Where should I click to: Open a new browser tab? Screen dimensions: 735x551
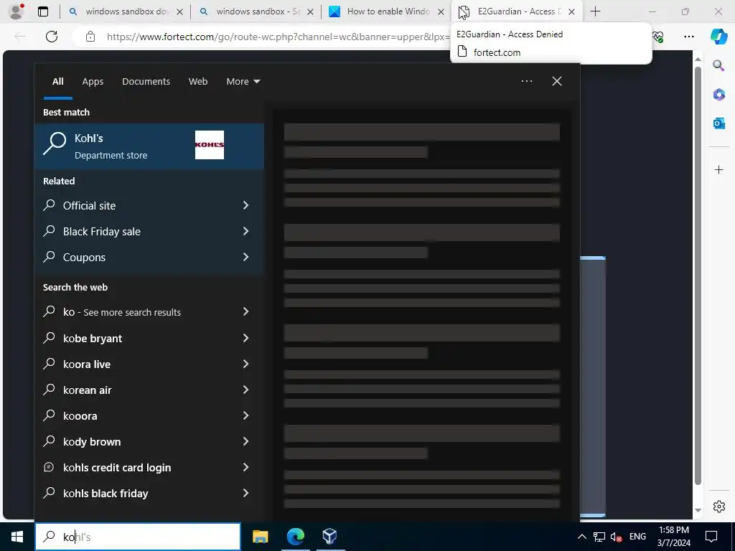pos(595,11)
